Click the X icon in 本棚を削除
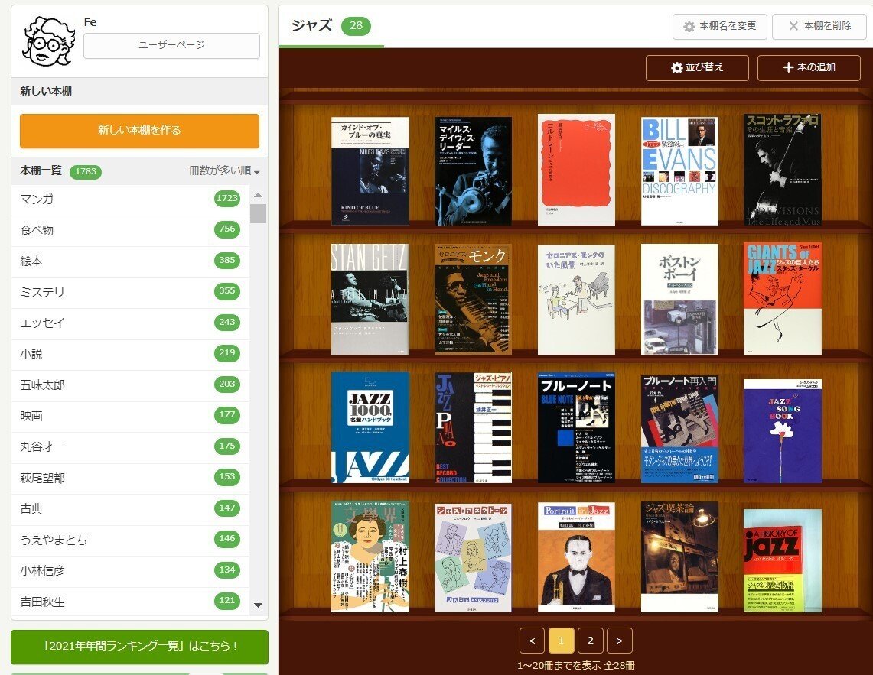Screen dimensions: 873x675 pyautogui.click(x=793, y=26)
